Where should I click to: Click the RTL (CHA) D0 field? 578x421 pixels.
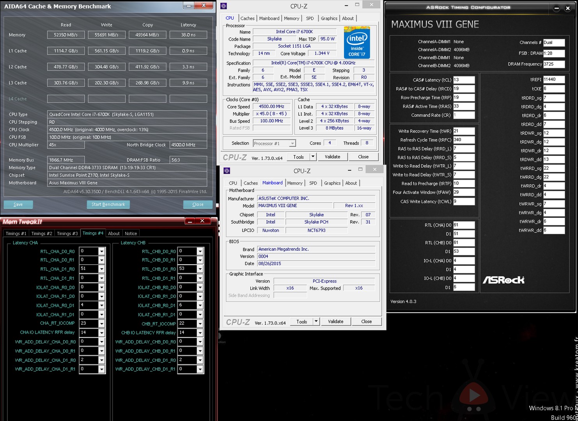(464, 225)
